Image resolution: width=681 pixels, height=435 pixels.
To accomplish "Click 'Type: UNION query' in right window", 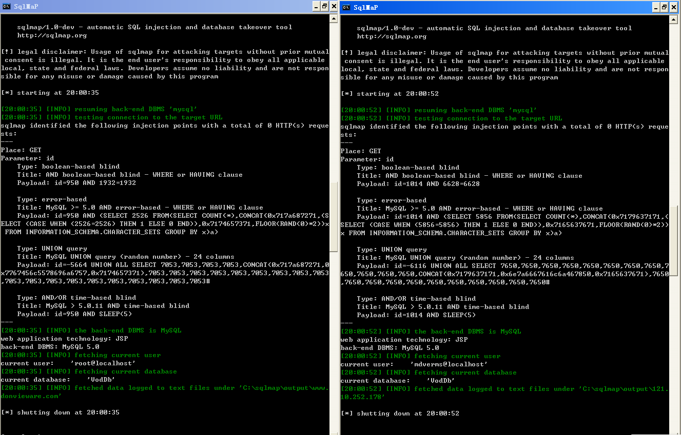I will click(392, 250).
